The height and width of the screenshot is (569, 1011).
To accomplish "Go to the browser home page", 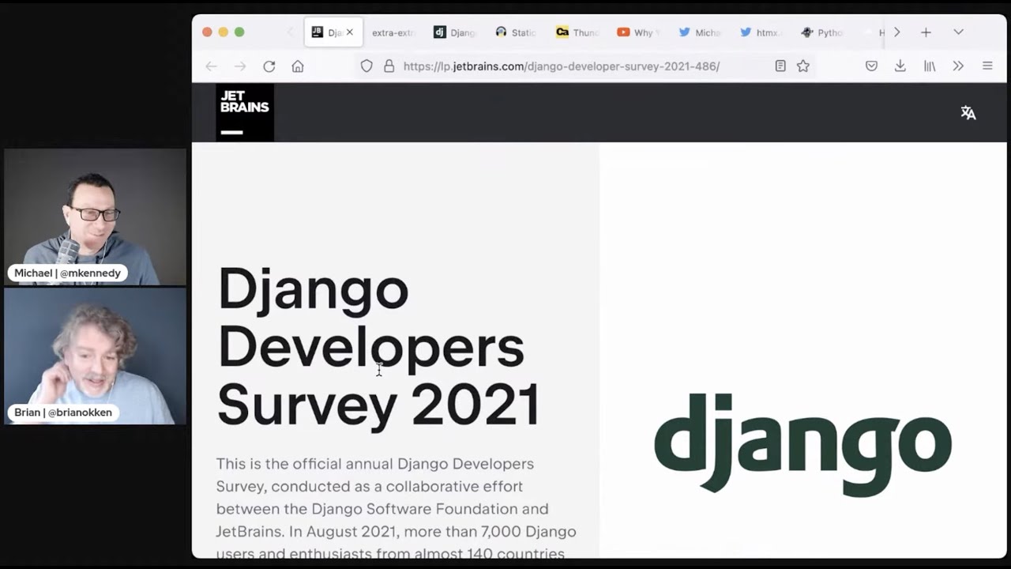I will (x=298, y=66).
